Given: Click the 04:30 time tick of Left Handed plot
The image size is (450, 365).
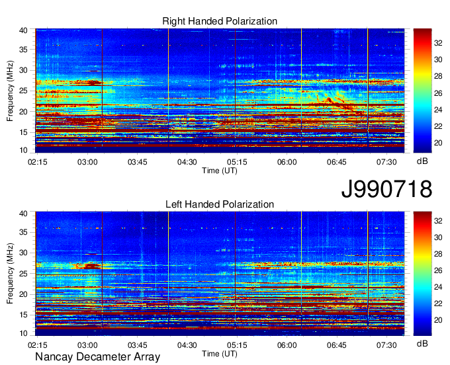Looking at the screenshot, I should tap(187, 345).
